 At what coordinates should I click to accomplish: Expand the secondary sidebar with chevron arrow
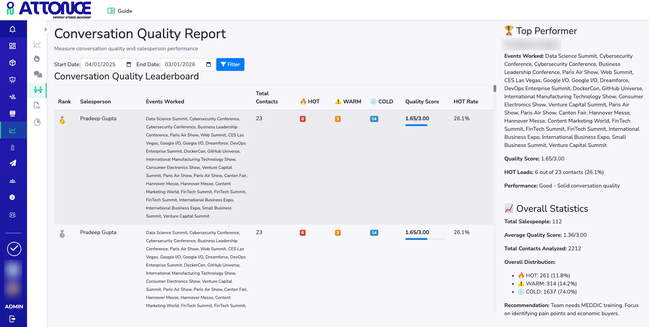pos(45,29)
